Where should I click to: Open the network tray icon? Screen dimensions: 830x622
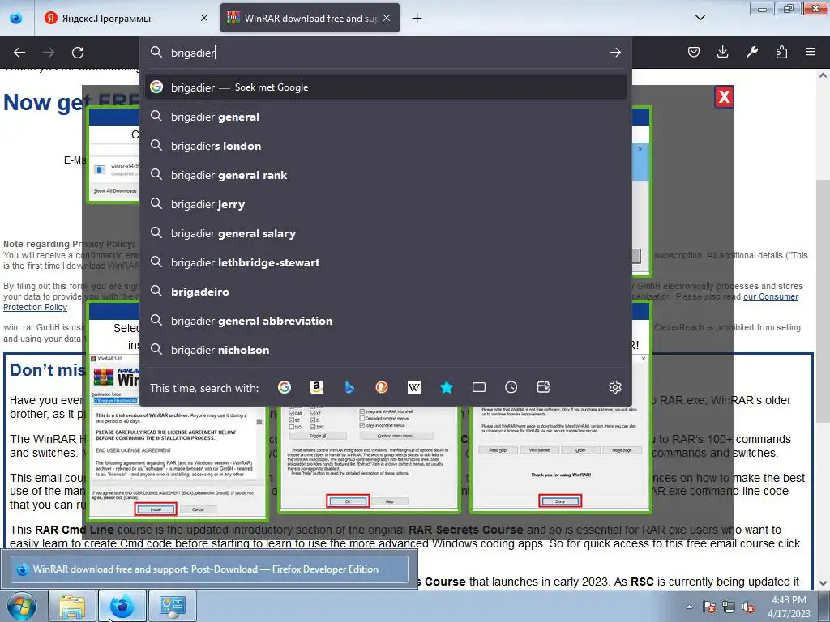[729, 607]
